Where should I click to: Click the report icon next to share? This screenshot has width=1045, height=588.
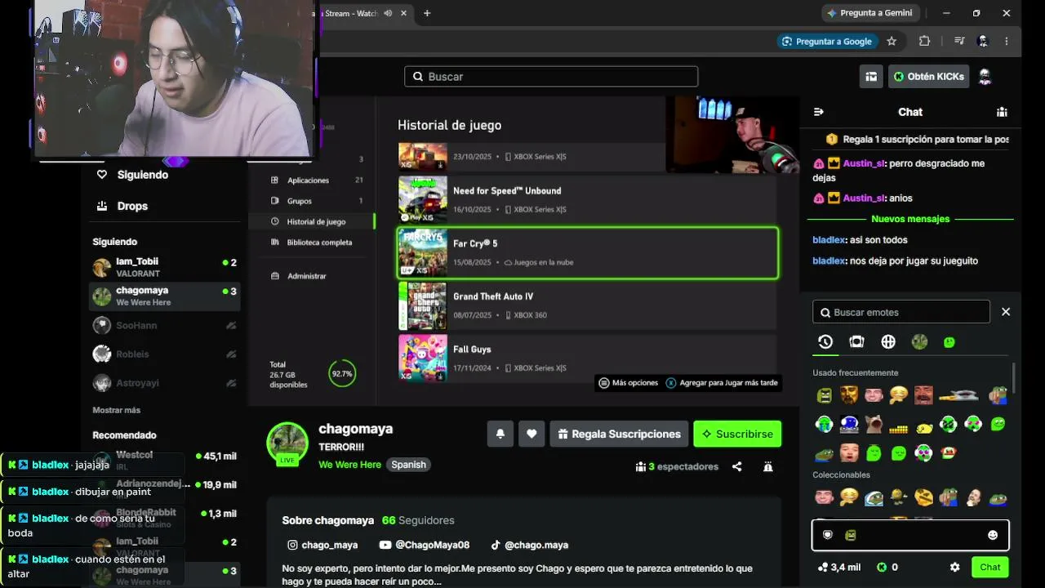pyautogui.click(x=768, y=466)
